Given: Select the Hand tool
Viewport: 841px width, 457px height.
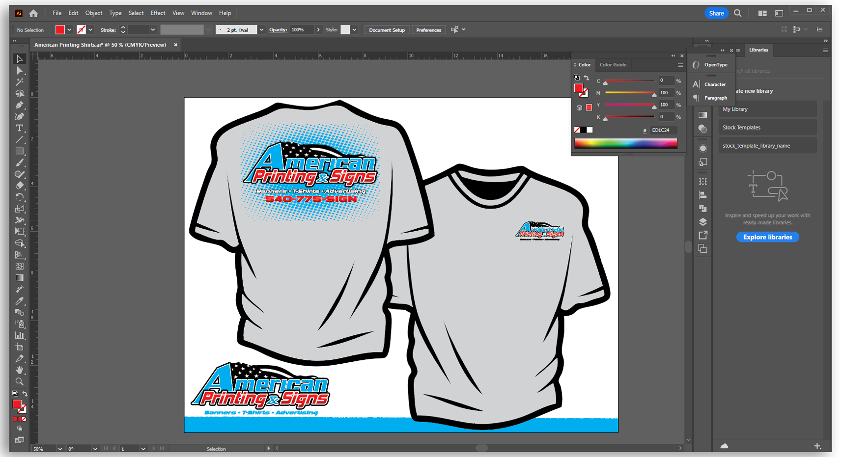Looking at the screenshot, I should click(x=20, y=370).
